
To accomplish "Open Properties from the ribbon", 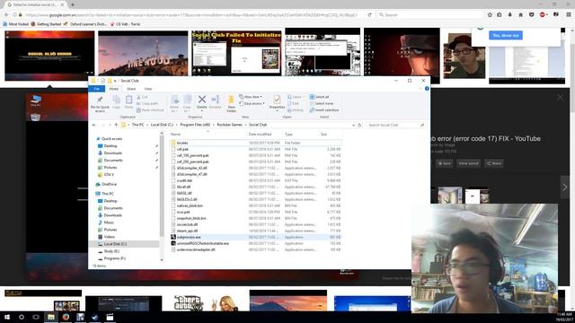I will (277, 104).
